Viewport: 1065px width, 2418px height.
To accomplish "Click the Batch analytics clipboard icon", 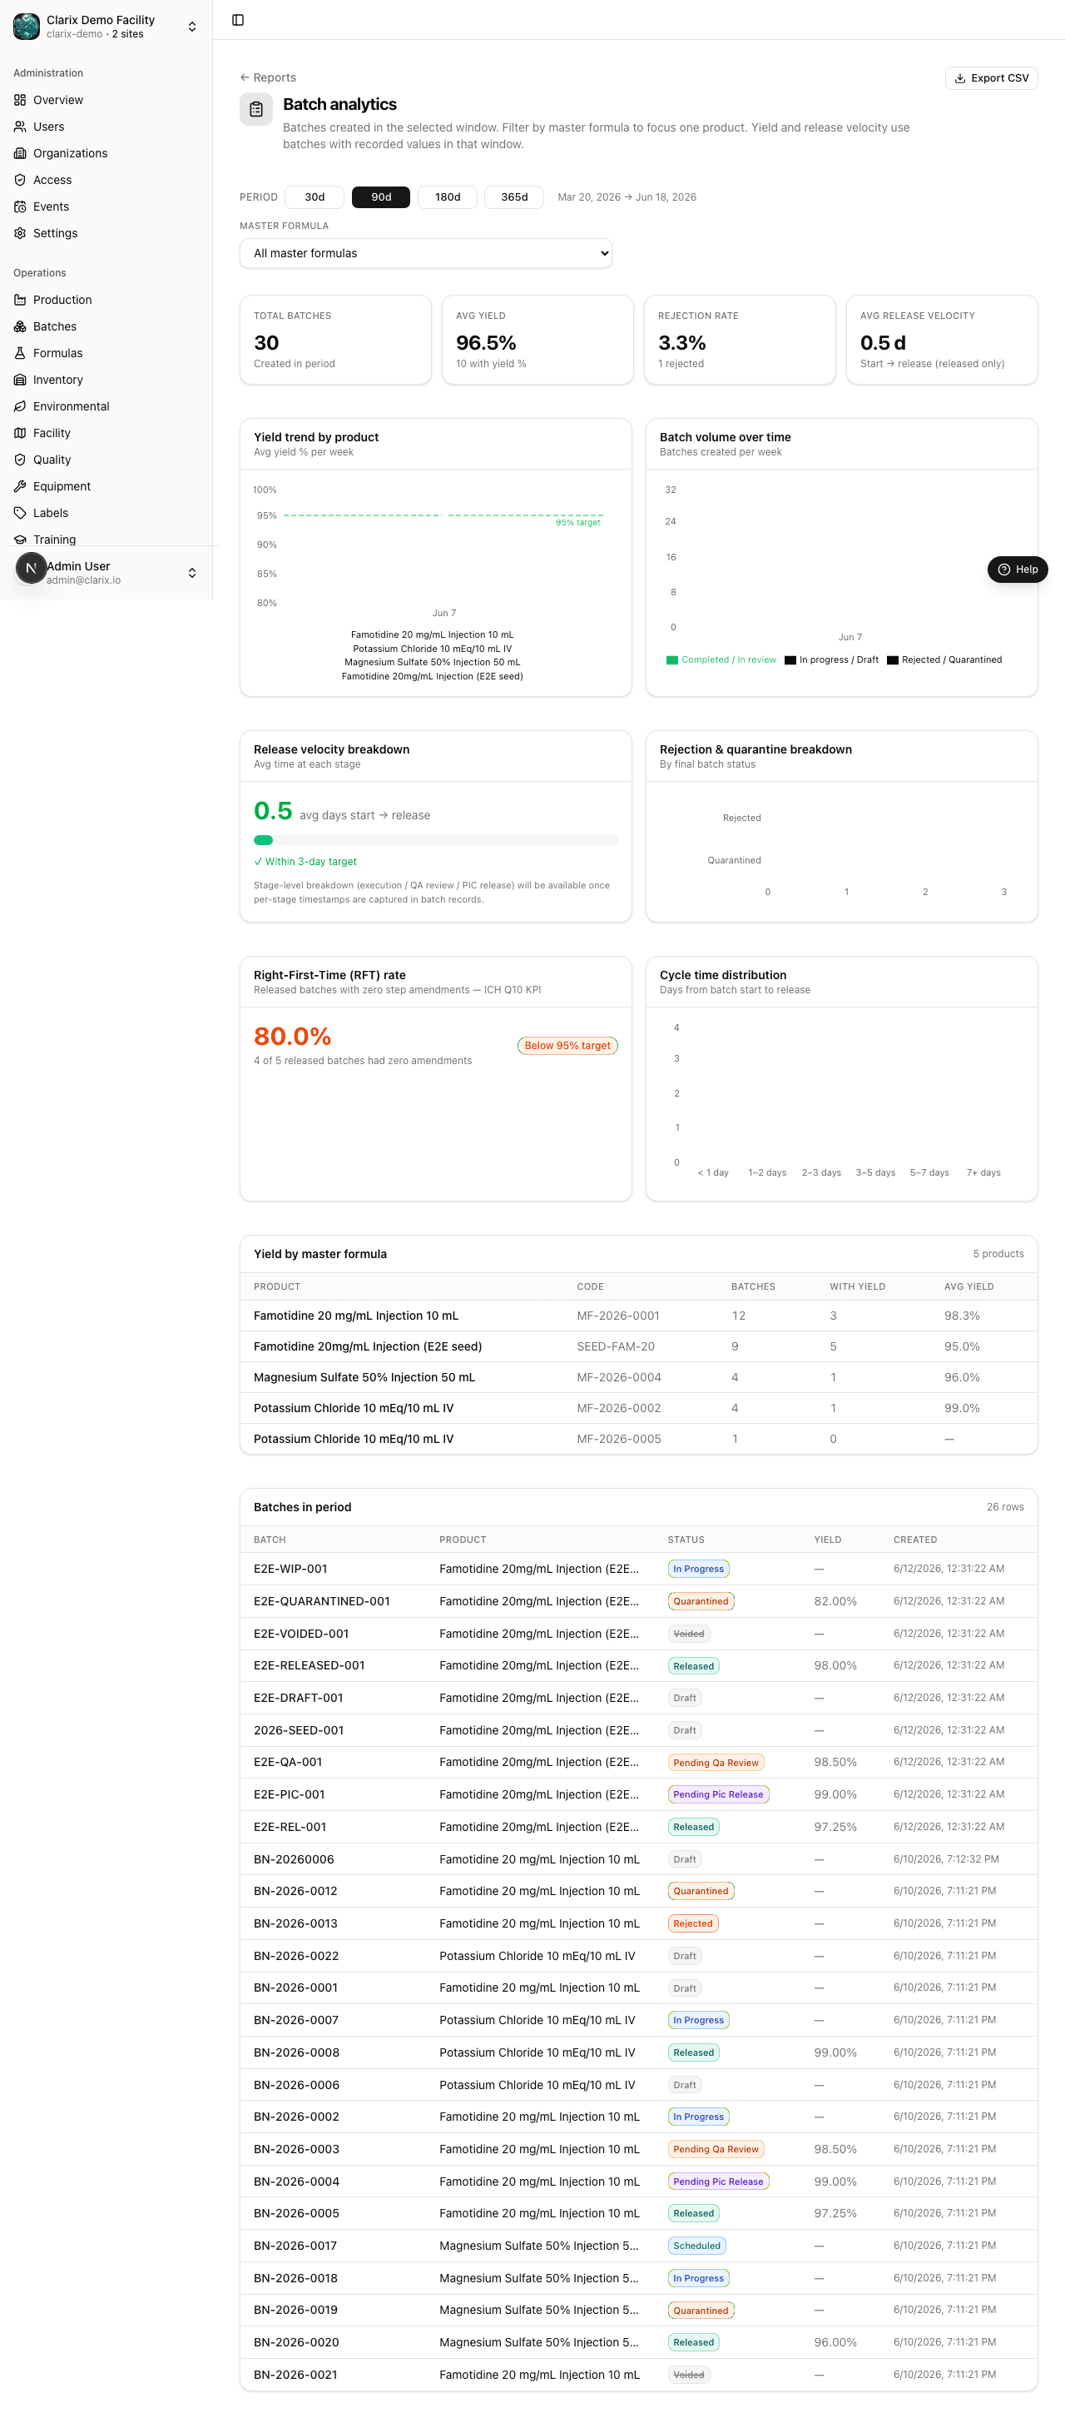I will click(x=256, y=110).
